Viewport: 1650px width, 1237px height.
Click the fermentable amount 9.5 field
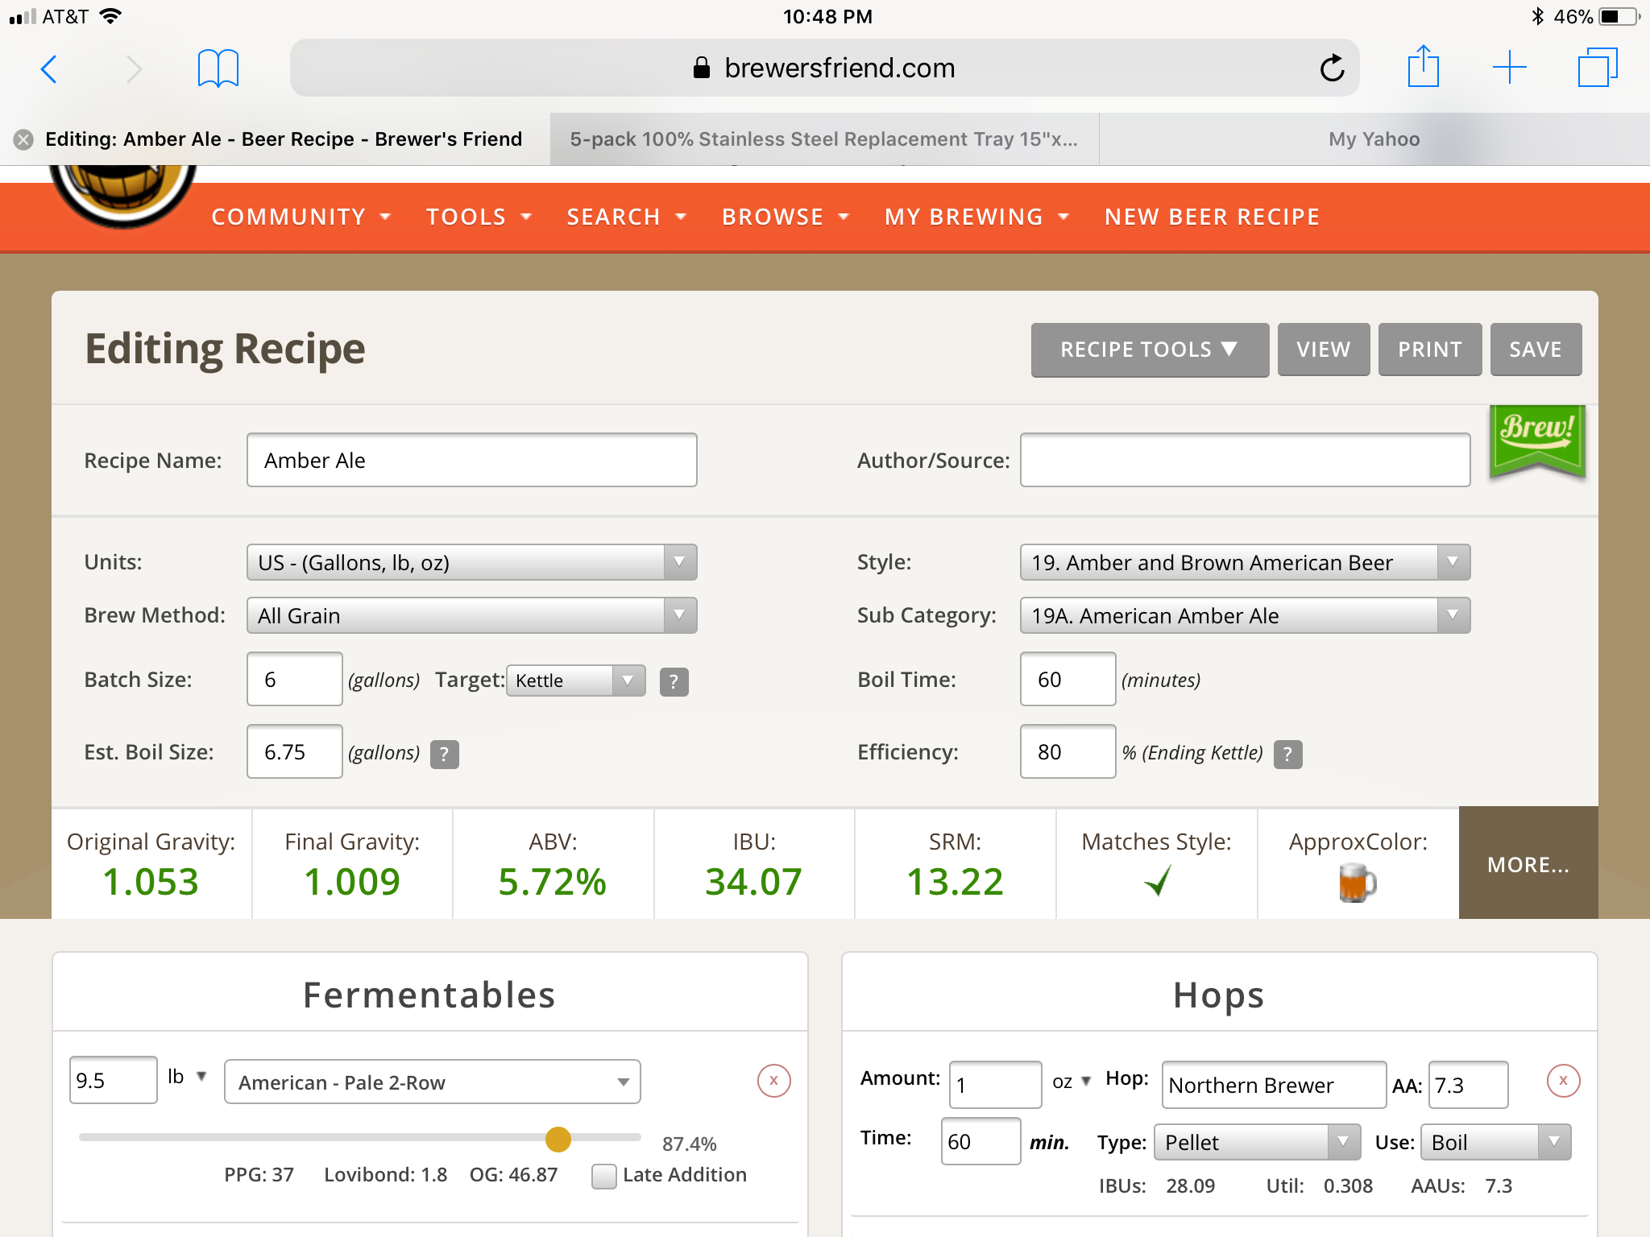tap(113, 1080)
